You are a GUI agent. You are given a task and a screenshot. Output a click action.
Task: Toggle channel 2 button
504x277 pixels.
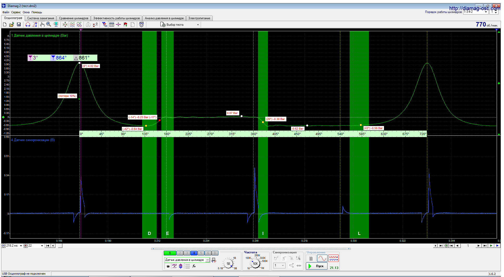[180, 253]
